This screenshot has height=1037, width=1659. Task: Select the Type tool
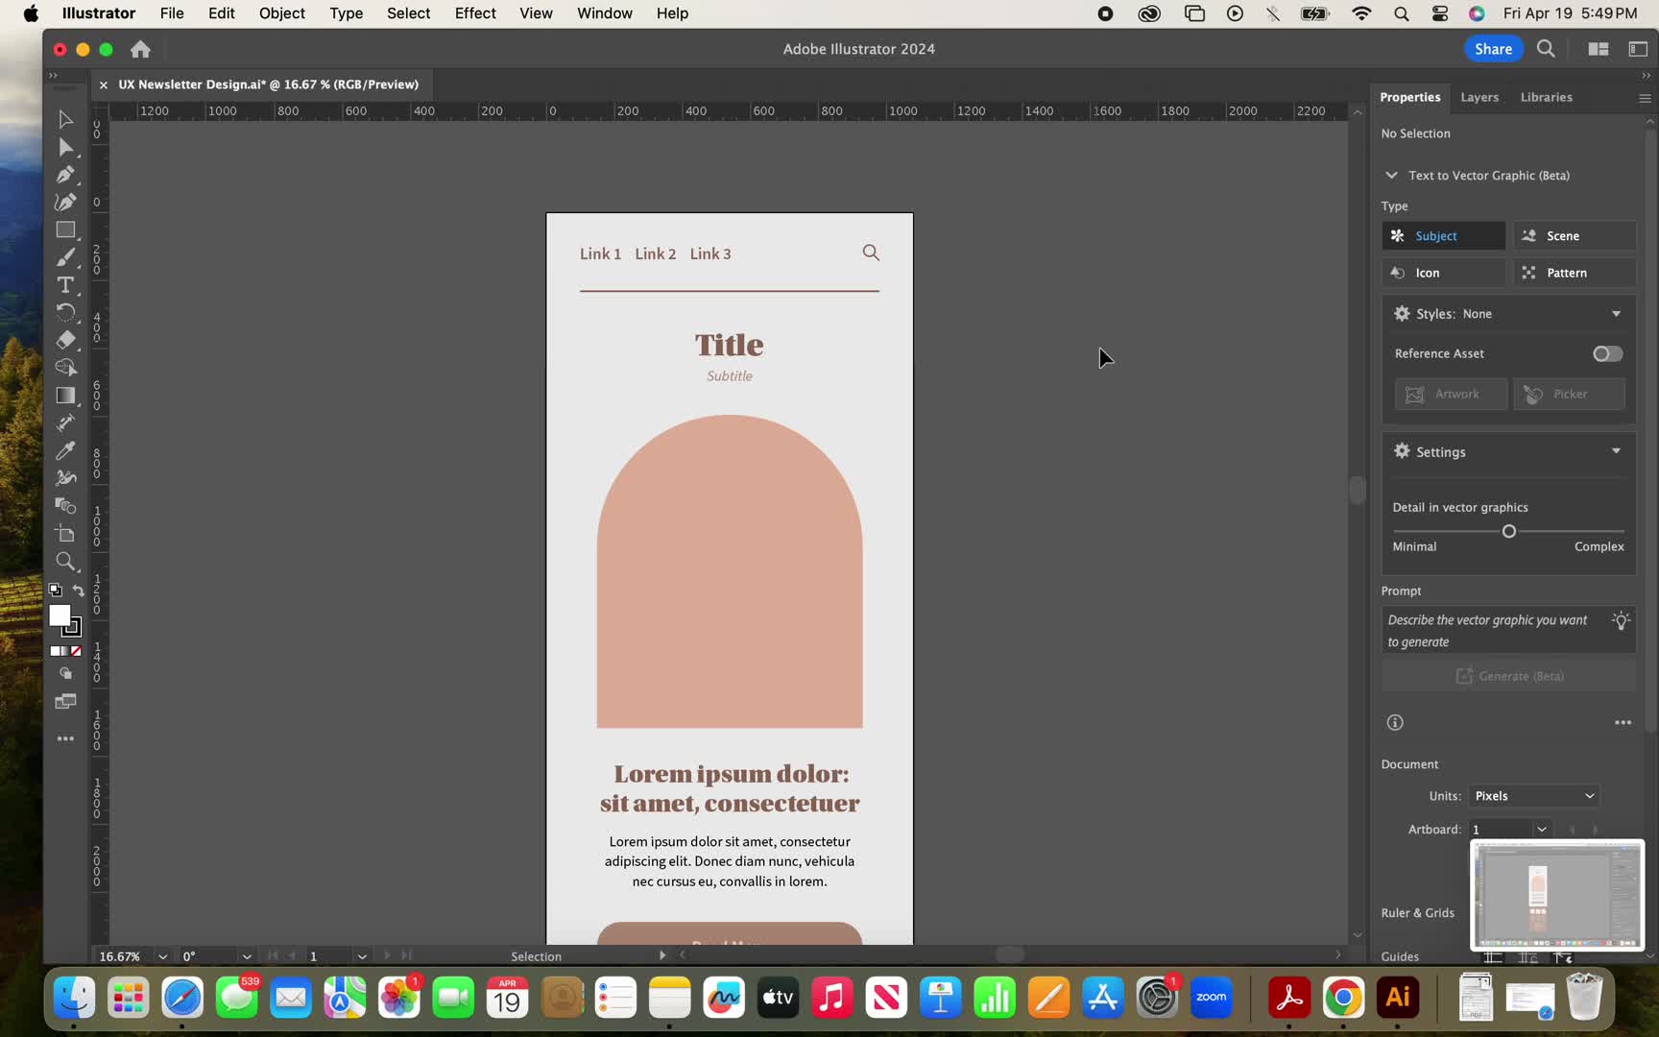[65, 285]
